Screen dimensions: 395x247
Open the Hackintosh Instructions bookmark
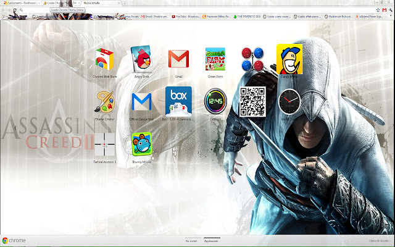click(338, 17)
